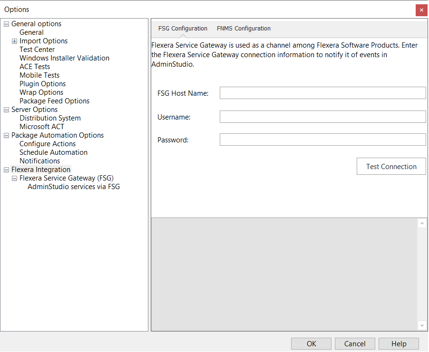Switch to the FSG Configuration tab
The height and width of the screenshot is (352, 429).
point(183,29)
